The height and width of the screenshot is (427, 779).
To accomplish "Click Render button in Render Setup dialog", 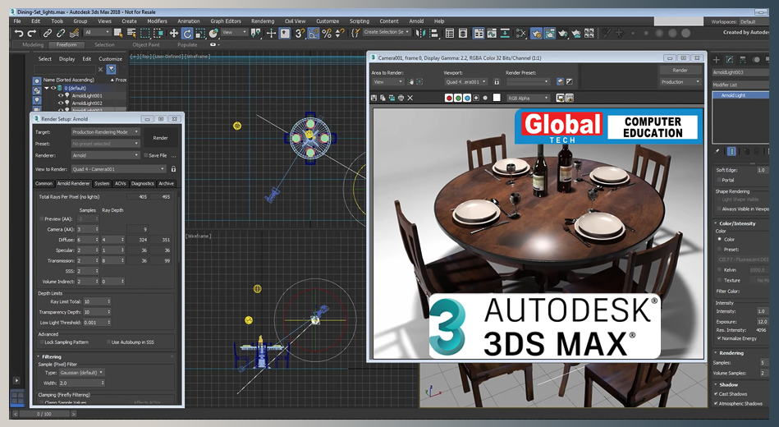I will (161, 138).
